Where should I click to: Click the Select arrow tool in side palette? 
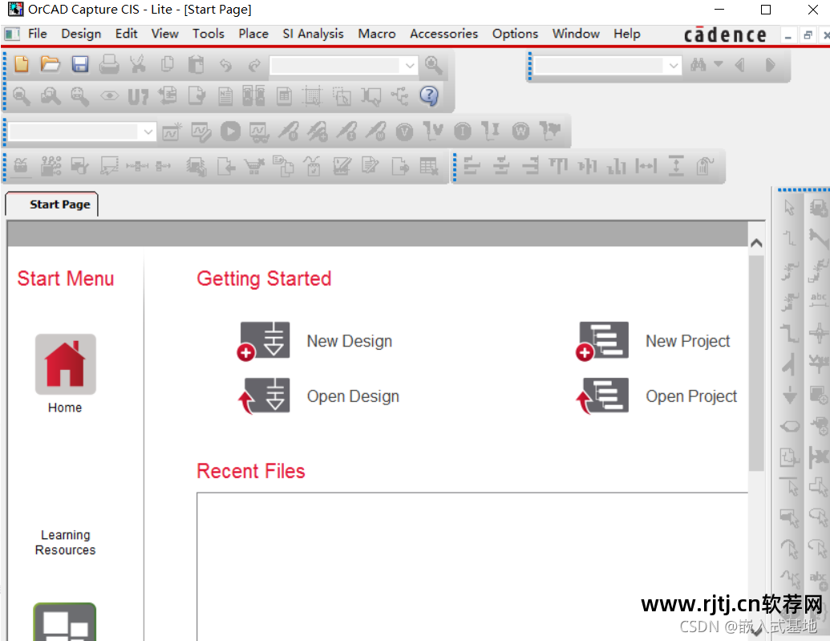(789, 208)
